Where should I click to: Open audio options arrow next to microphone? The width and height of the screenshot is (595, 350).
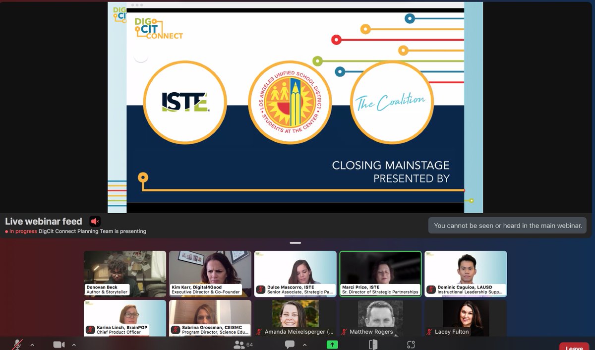(32, 345)
